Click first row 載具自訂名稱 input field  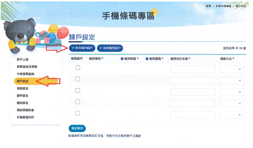click(193, 69)
